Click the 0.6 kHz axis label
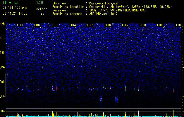Viewport: 184px width, 117px height. tap(3, 111)
